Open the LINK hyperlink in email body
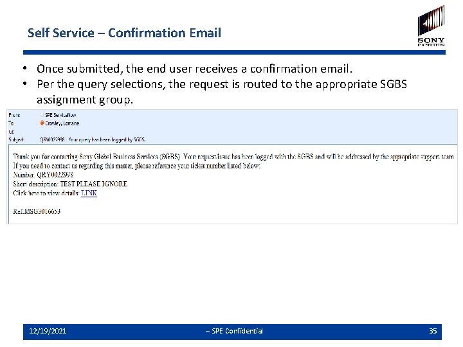The image size is (463, 347). pyautogui.click(x=89, y=193)
